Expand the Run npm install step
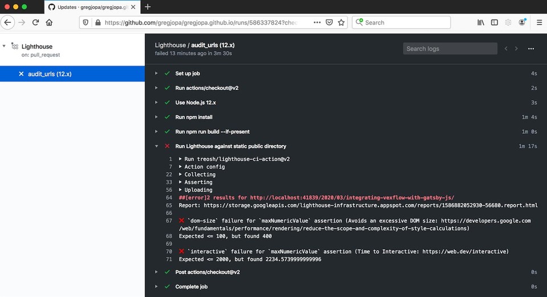The width and height of the screenshot is (547, 297). (156, 117)
